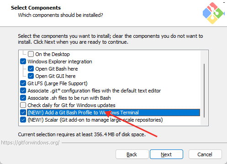Image resolution: width=227 pixels, height=164 pixels.
Task: Enable the On the Desktop checkbox
Action: 31,54
